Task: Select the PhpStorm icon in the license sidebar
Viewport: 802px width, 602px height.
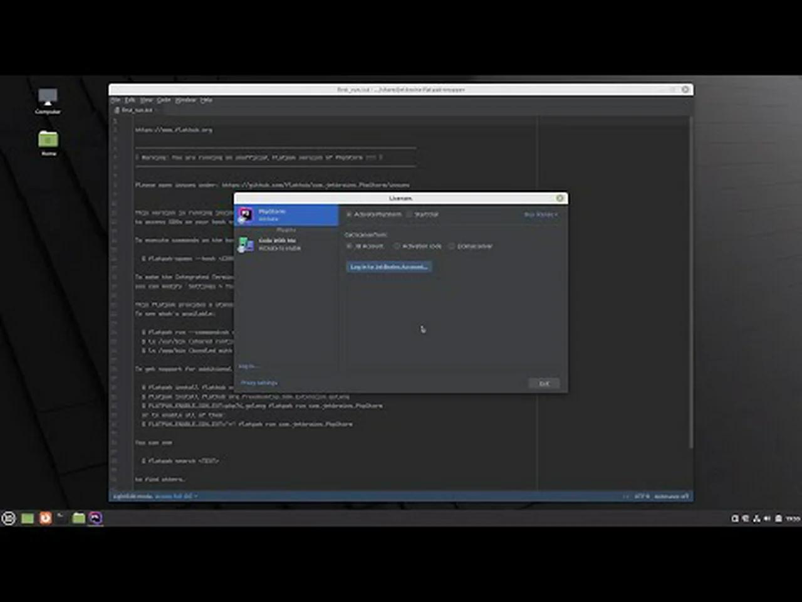Action: click(246, 215)
